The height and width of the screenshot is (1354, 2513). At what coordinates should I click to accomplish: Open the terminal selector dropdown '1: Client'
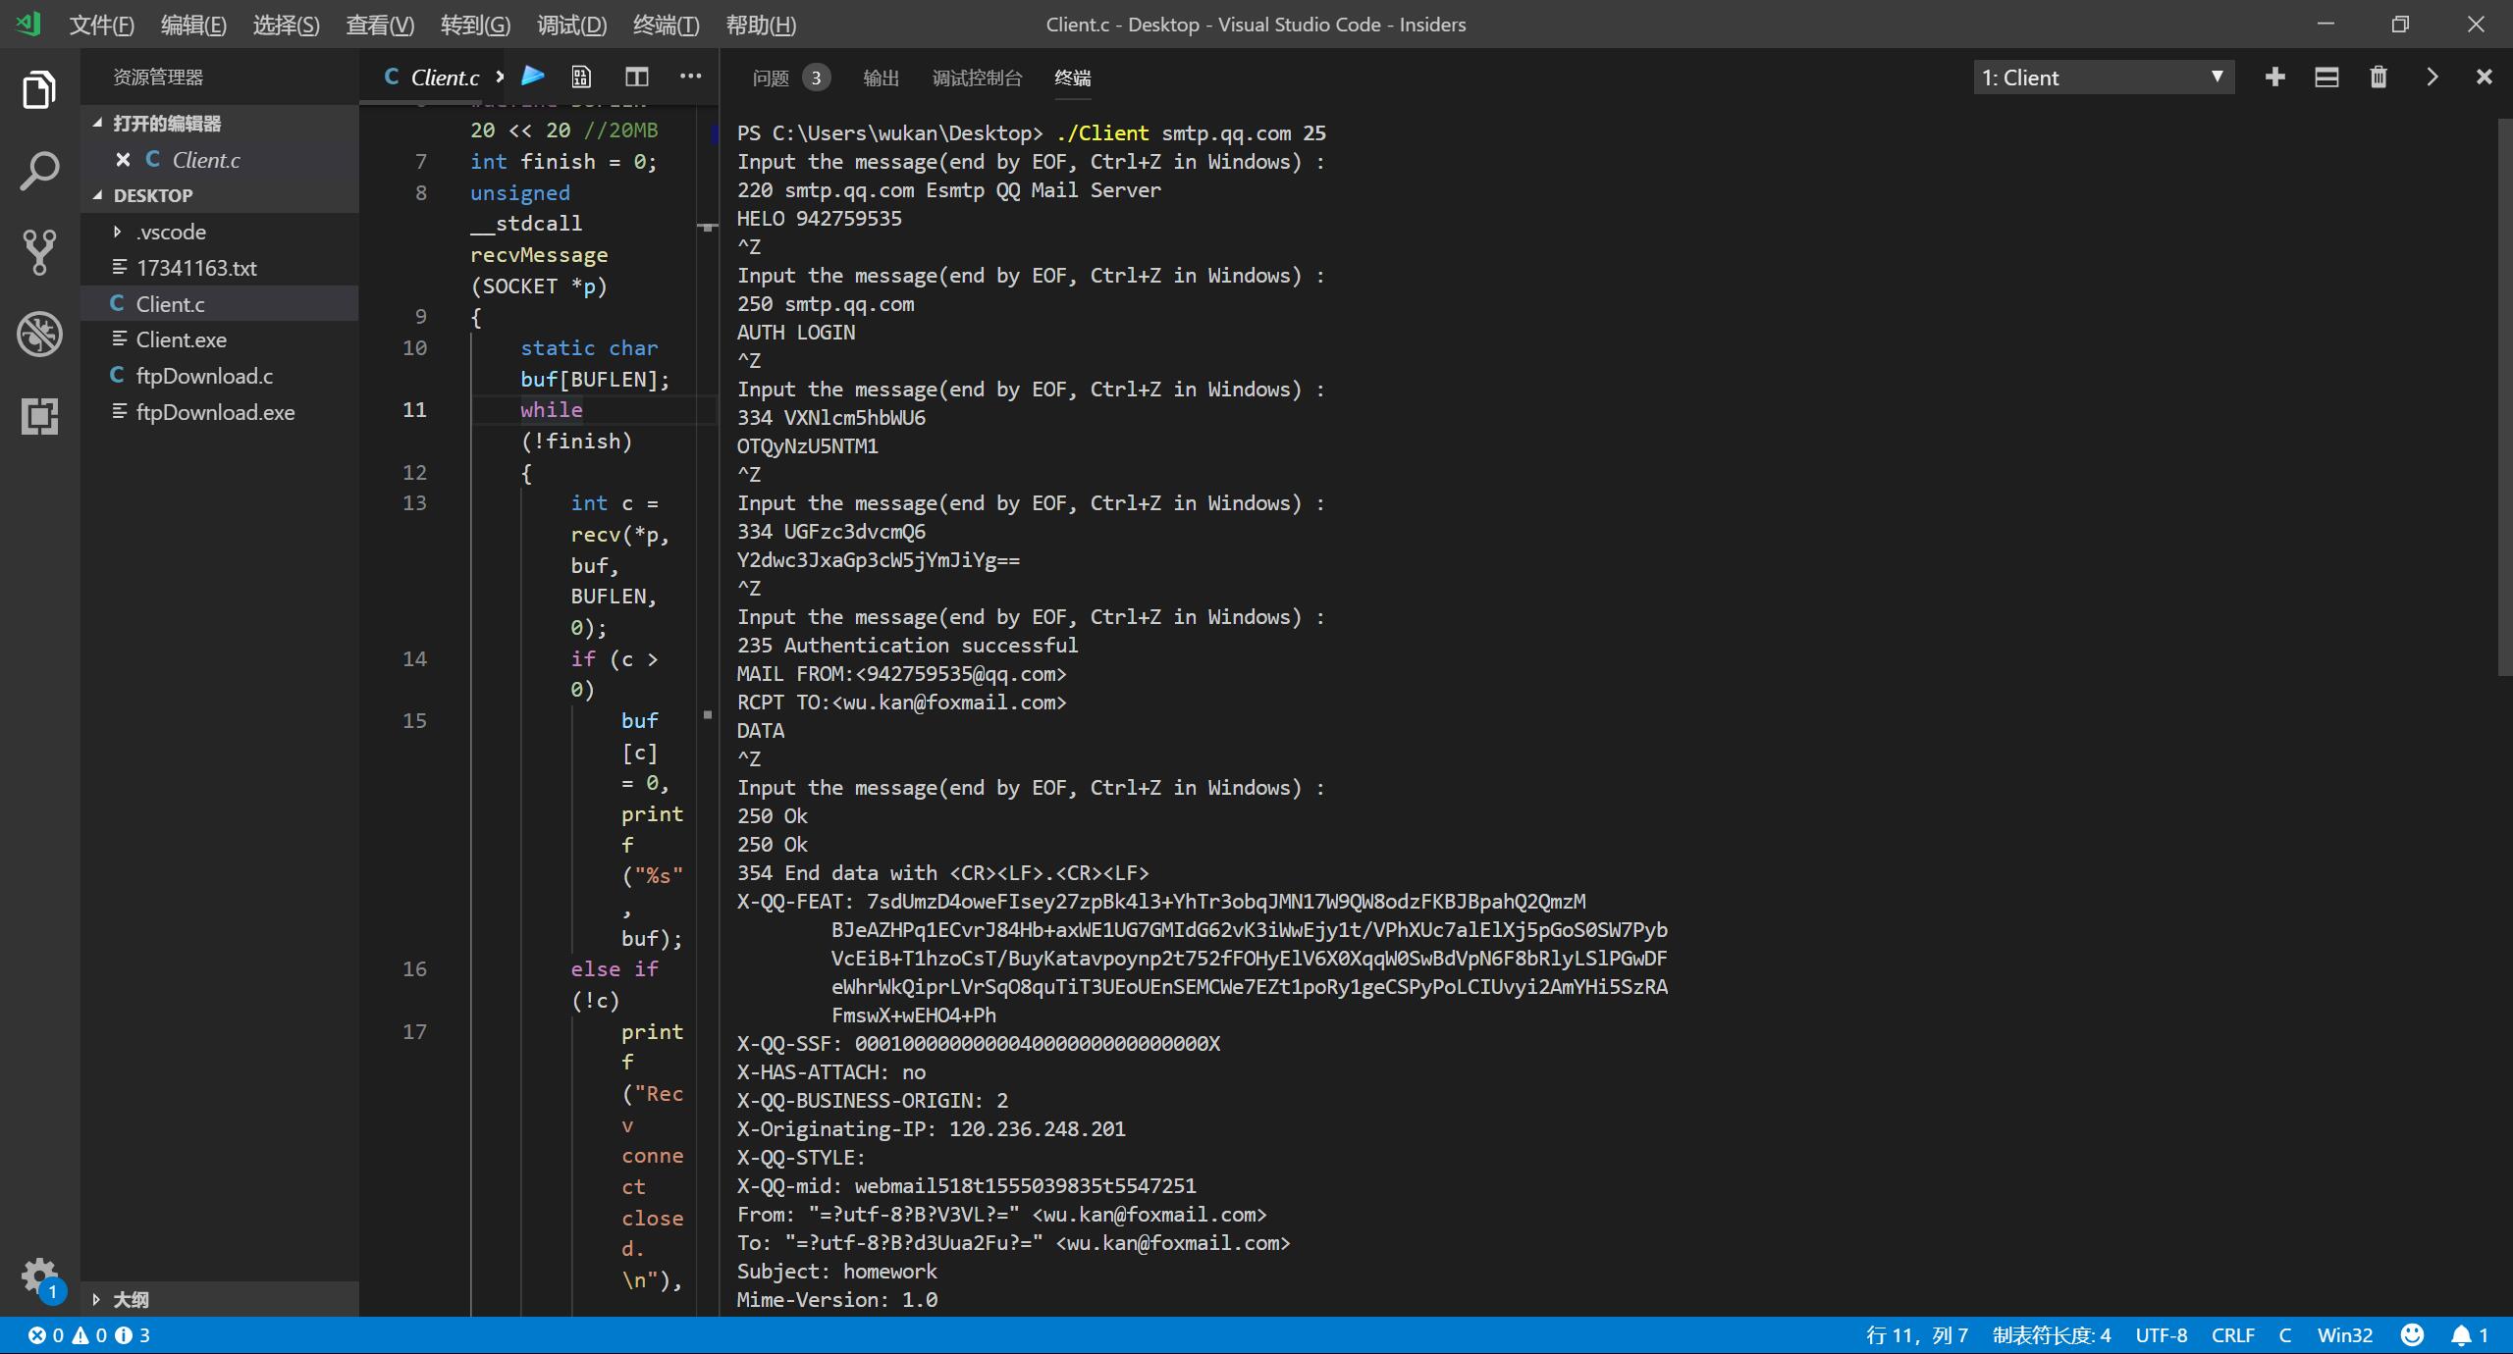(x=2103, y=78)
